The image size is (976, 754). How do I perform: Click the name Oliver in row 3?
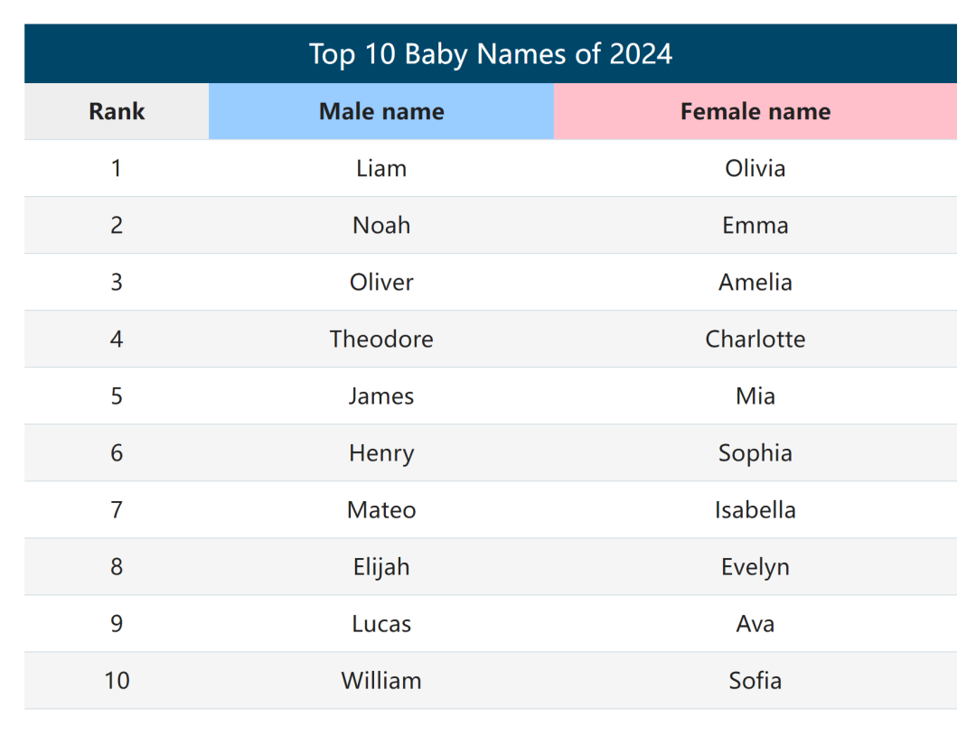381,283
